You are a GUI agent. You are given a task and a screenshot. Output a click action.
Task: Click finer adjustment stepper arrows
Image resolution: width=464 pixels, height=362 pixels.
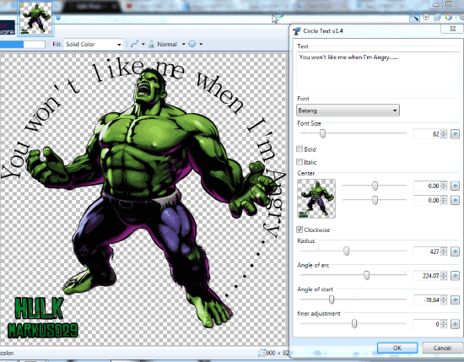click(x=443, y=324)
